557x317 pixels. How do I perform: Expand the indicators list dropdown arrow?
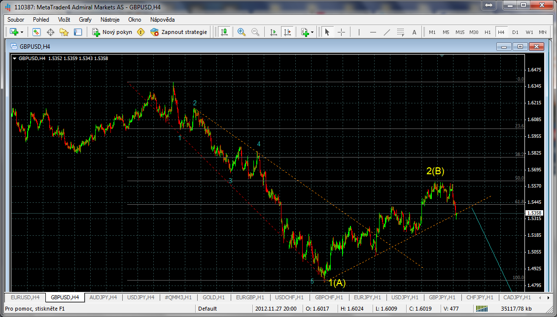tap(312, 32)
